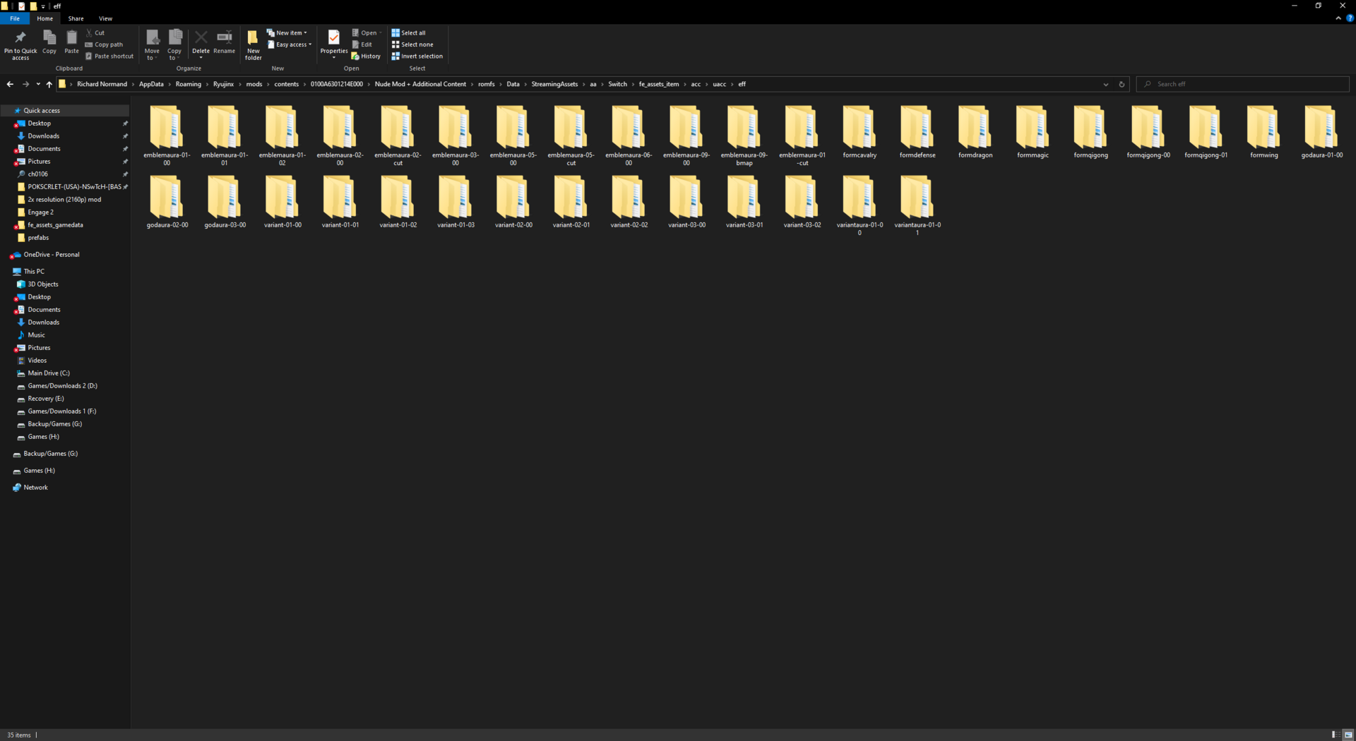Switch to large icons view toggle

pos(1348,735)
